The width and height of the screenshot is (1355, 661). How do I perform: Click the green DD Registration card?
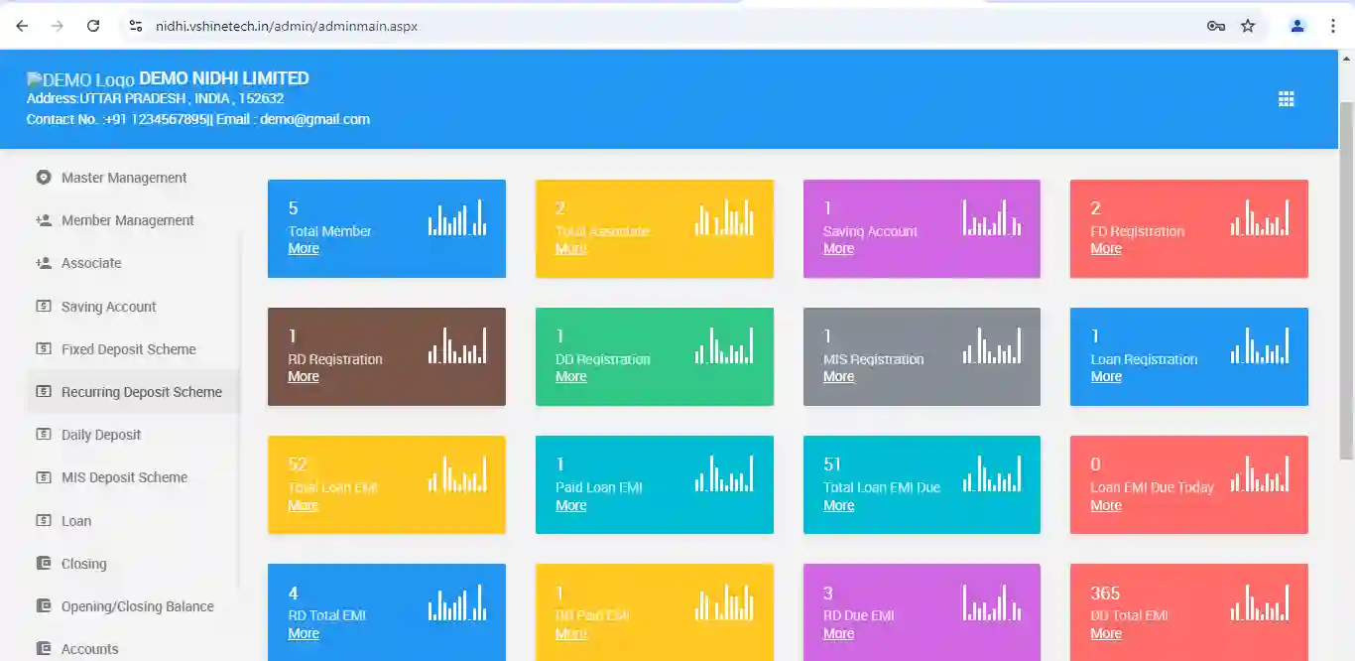tap(654, 356)
